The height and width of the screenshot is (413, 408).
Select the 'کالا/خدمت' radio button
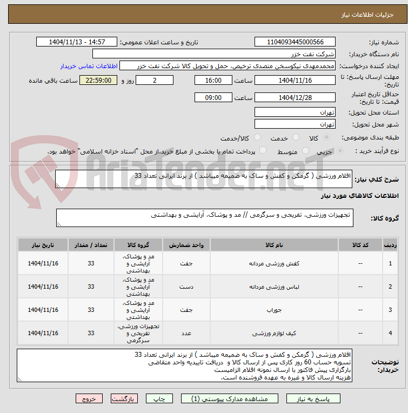(257, 137)
